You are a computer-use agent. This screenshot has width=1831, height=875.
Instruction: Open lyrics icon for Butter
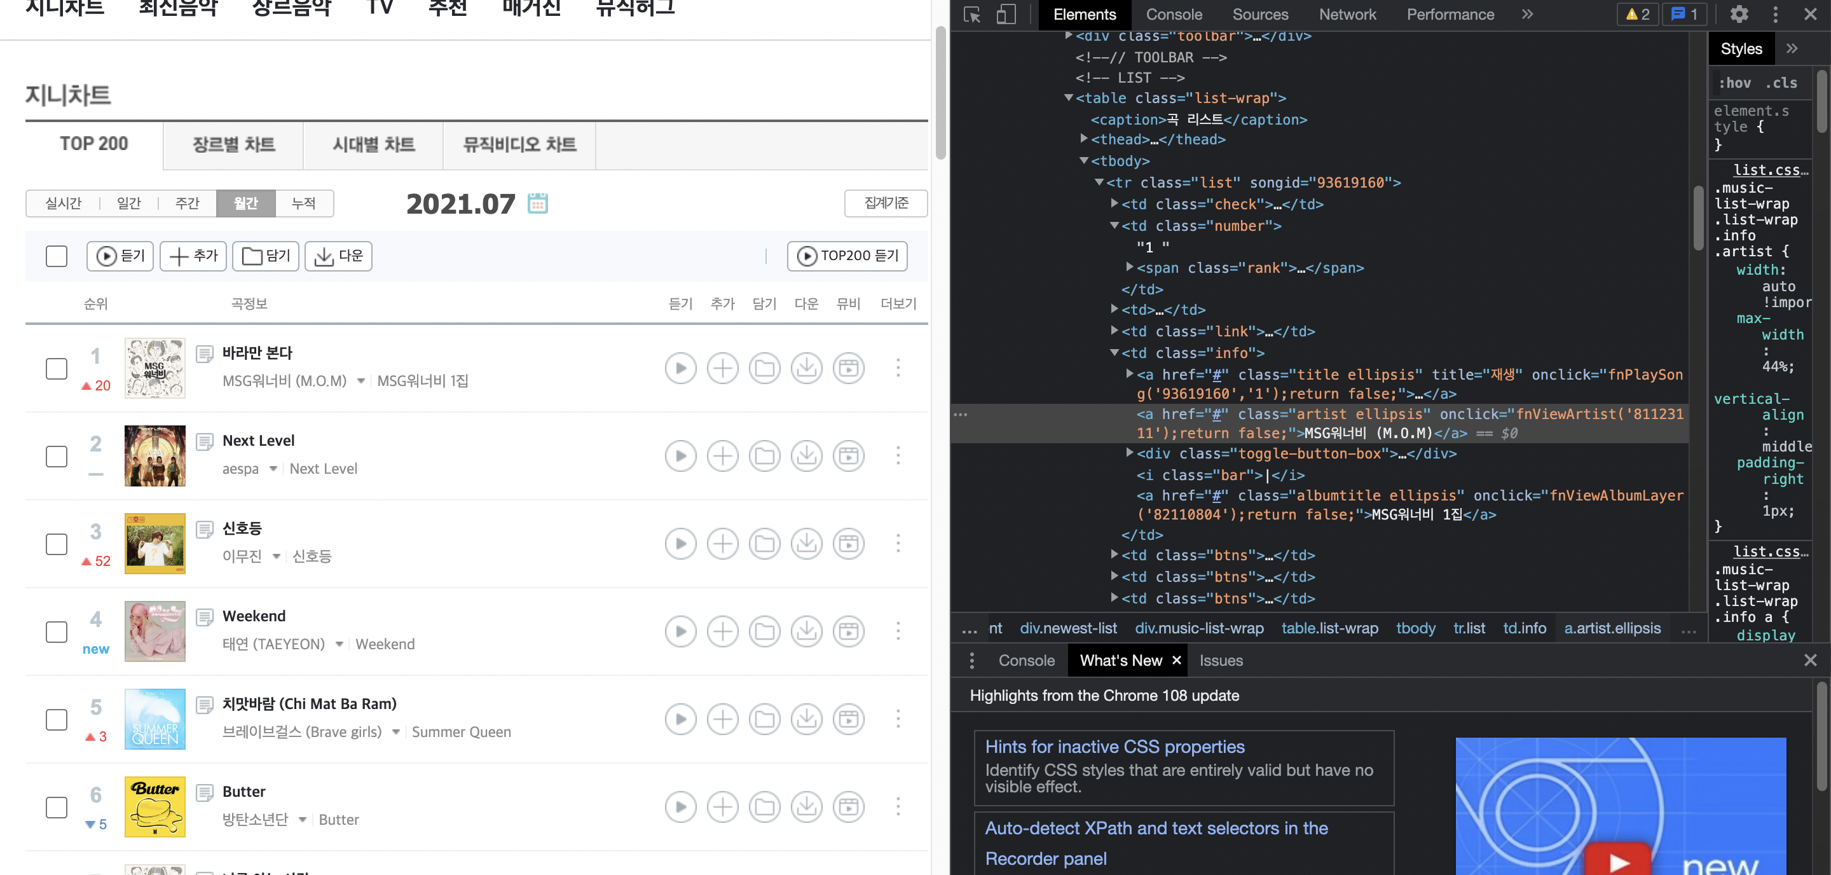coord(205,792)
